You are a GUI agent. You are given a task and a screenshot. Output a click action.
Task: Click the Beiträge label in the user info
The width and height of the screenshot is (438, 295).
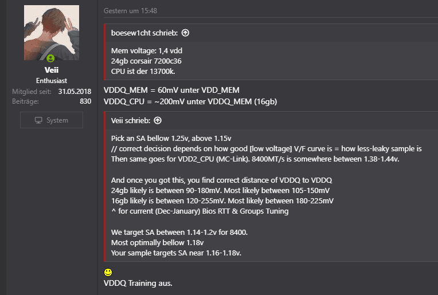coord(25,101)
